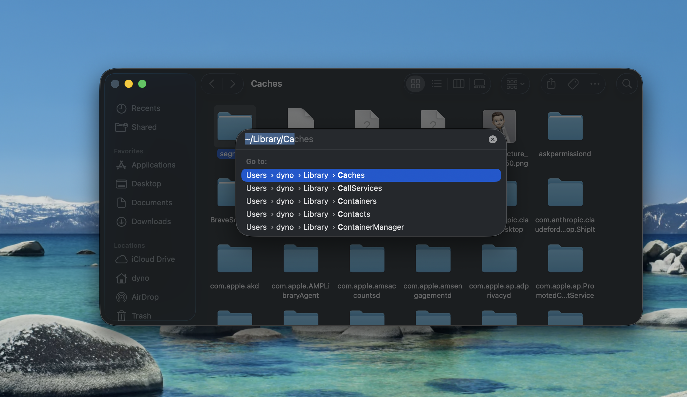
Task: Switch Finder to column view
Action: (x=458, y=84)
